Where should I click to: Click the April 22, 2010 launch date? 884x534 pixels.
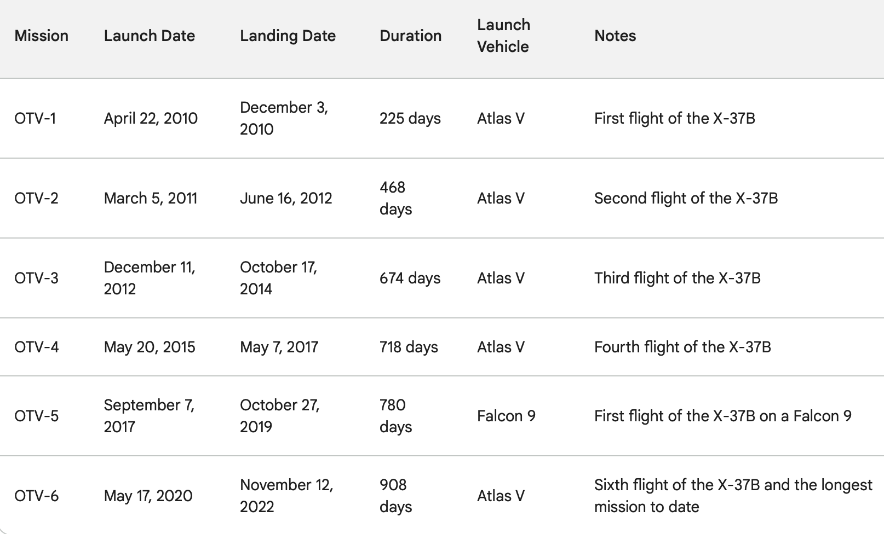(x=151, y=119)
